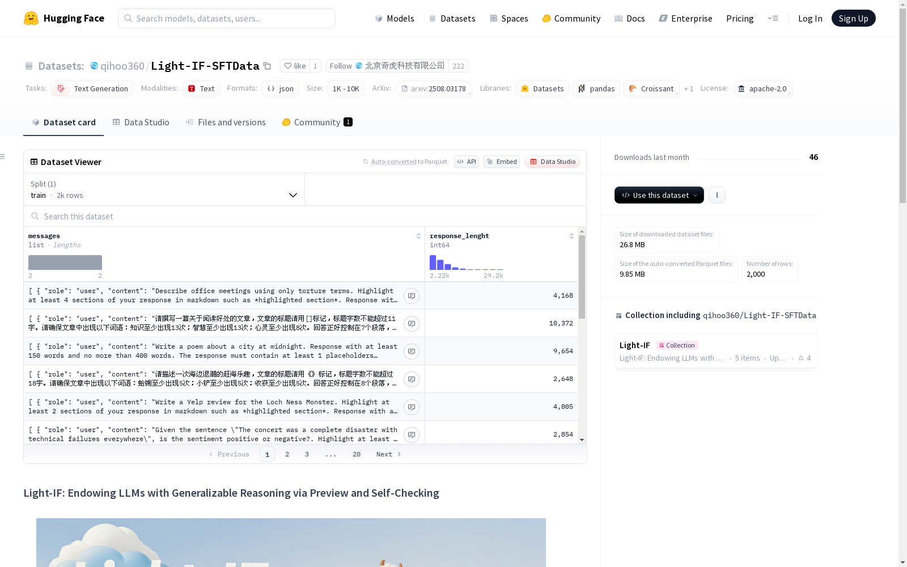
Task: Click the follower count 222
Action: click(x=459, y=66)
